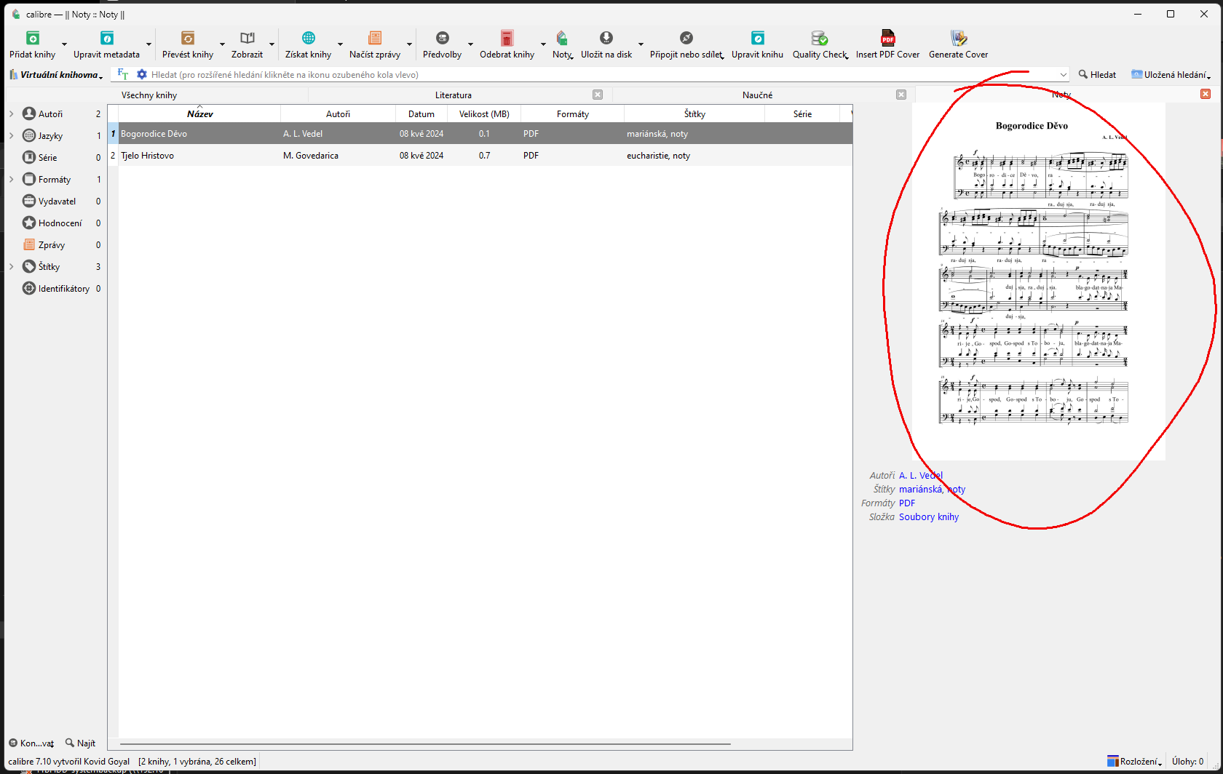Sort by Štítky column header
This screenshot has width=1223, height=774.
(694, 113)
